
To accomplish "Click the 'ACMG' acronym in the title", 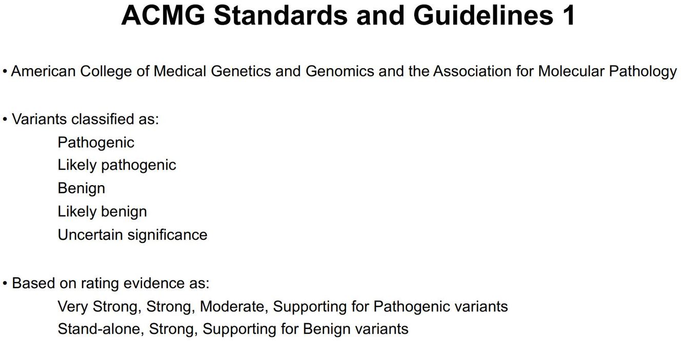I will (x=163, y=15).
